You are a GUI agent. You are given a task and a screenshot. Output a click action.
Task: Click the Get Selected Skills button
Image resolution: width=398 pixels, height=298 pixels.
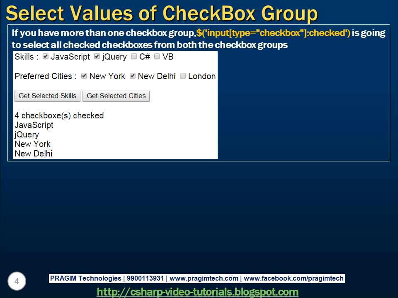(x=47, y=96)
